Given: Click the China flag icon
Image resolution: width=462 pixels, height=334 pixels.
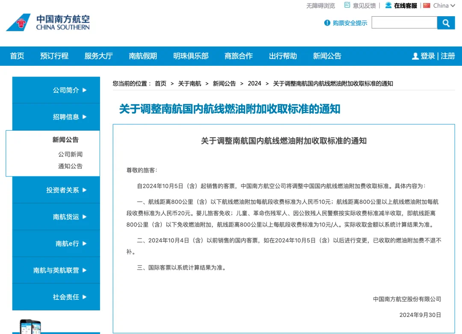Looking at the screenshot, I should click(x=426, y=6).
